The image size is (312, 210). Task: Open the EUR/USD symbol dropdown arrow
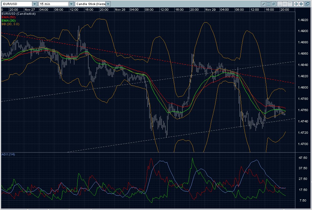coord(34,4)
